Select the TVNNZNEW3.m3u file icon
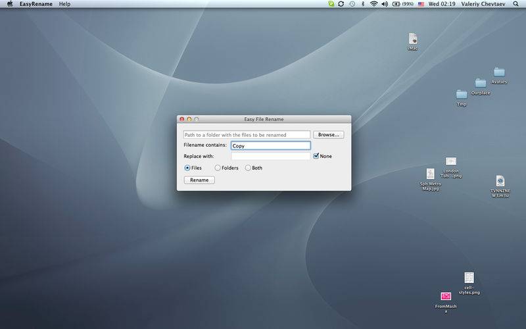This screenshot has width=526, height=329. click(x=500, y=180)
